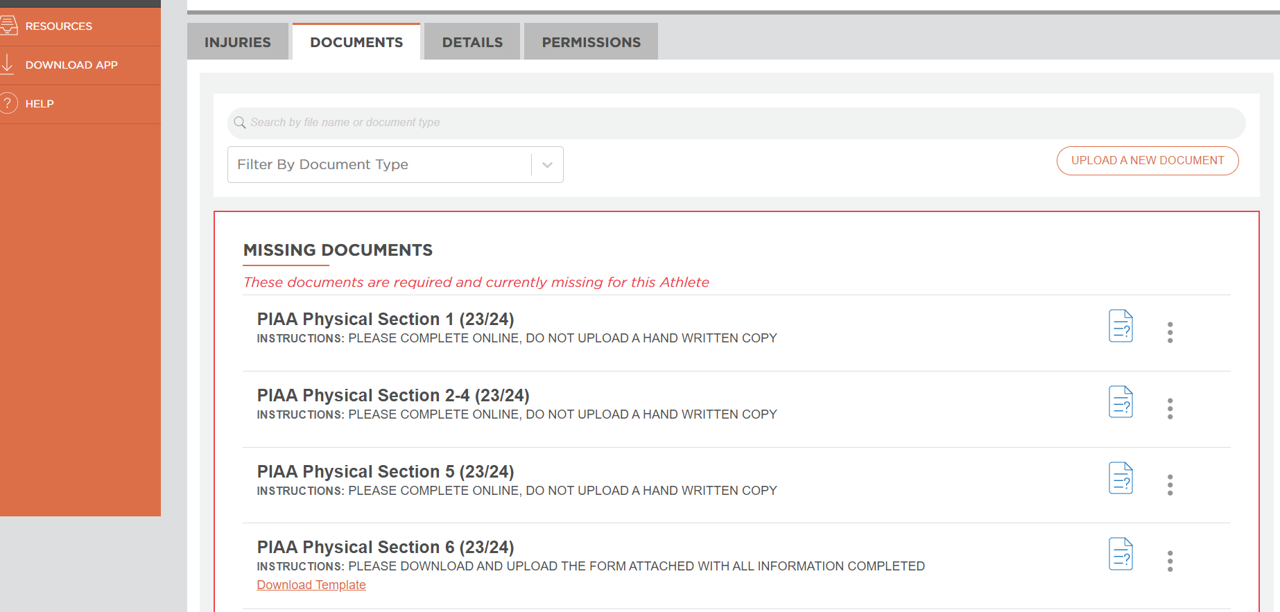Image resolution: width=1280 pixels, height=612 pixels.
Task: Open three-dot menu for PIAA Physical Section 1
Action: [x=1170, y=333]
